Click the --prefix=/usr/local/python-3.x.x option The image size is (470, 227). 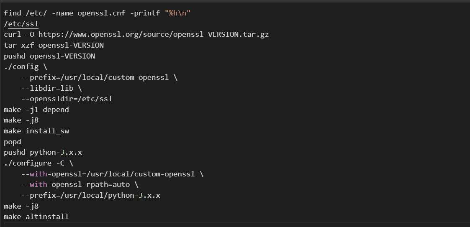(x=90, y=195)
